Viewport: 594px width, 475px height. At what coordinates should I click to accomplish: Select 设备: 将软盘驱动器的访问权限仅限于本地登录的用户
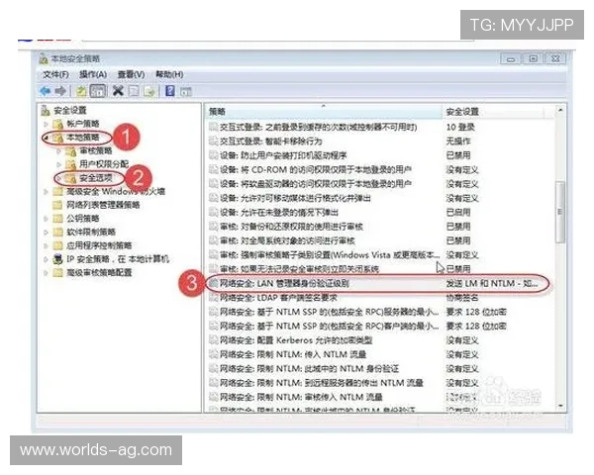coord(316,184)
